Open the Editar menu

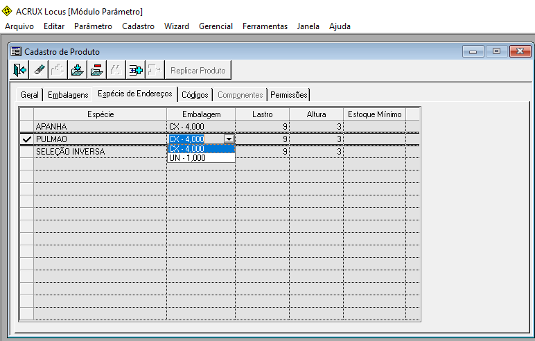54,26
